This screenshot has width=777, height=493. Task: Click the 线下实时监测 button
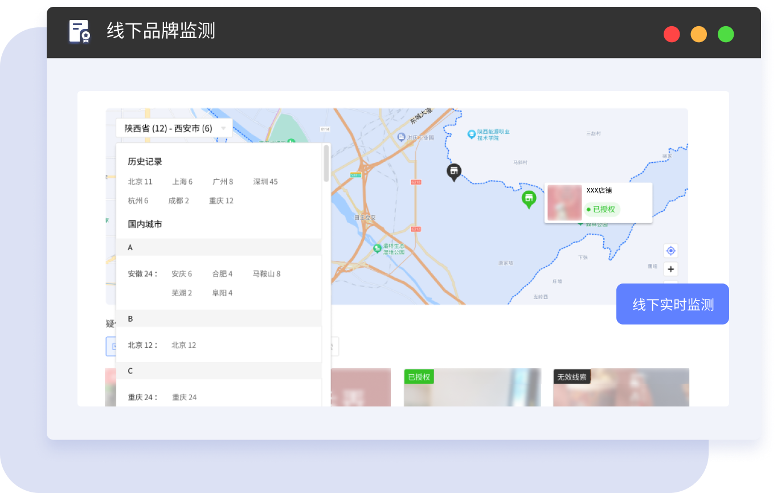tap(673, 304)
